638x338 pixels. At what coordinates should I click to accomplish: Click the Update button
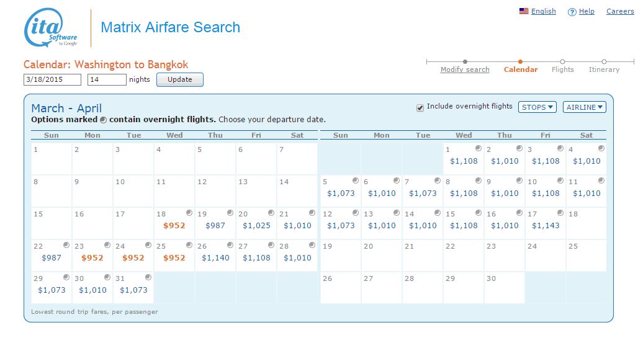click(180, 79)
